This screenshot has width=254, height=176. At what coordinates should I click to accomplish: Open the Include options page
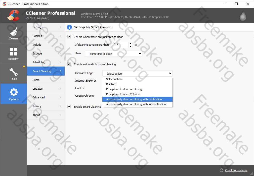click(46, 45)
